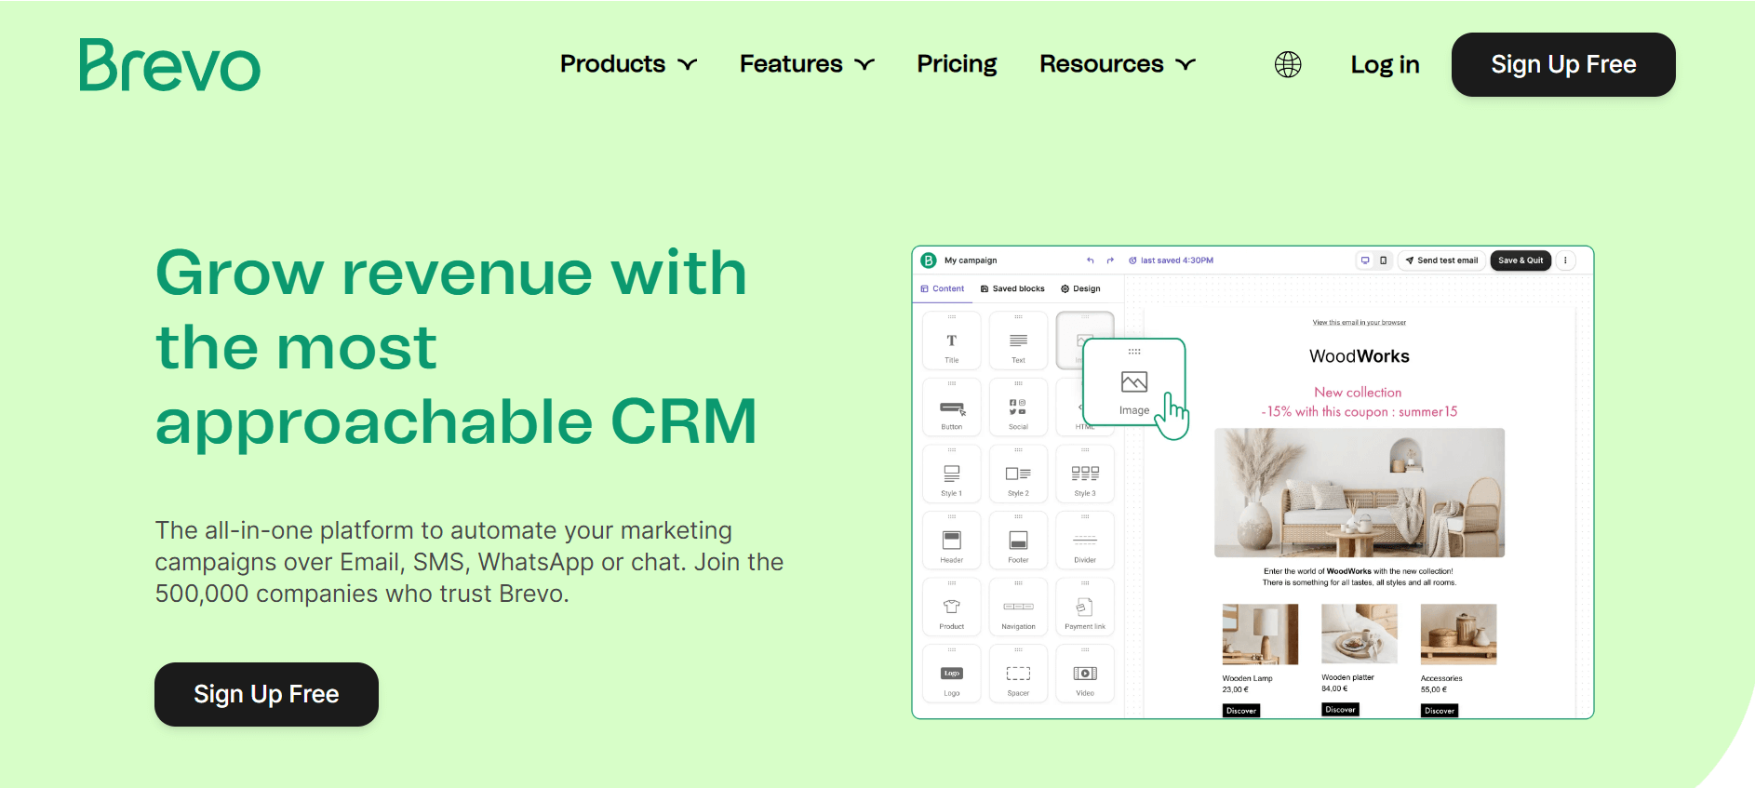Screen dimensions: 1755x788
Task: Select the Video block icon
Action: tap(1085, 674)
